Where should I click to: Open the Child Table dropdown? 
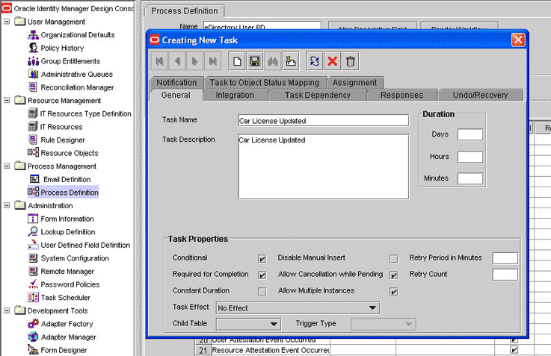coord(248,324)
